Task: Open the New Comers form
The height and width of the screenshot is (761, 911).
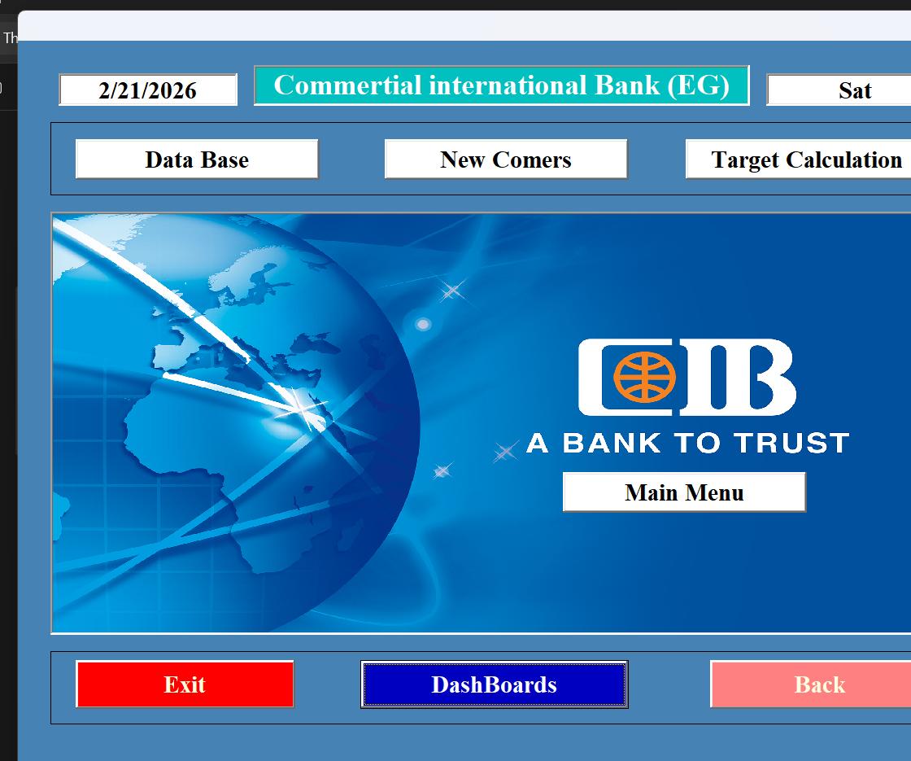Action: click(505, 160)
